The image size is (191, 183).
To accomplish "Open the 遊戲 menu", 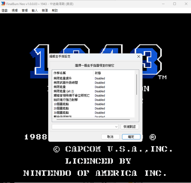I will click(x=5, y=10).
